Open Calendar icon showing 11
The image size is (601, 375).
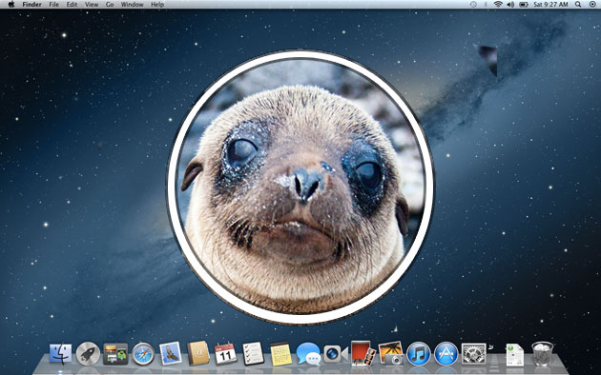pyautogui.click(x=225, y=354)
